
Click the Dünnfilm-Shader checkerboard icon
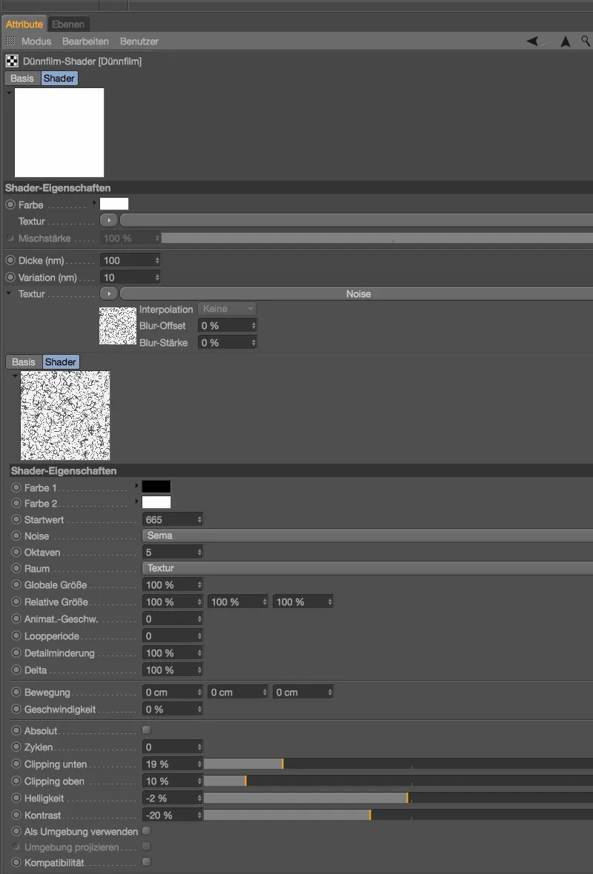pyautogui.click(x=12, y=61)
